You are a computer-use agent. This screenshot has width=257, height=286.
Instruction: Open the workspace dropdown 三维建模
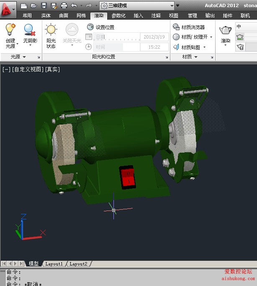137,5
